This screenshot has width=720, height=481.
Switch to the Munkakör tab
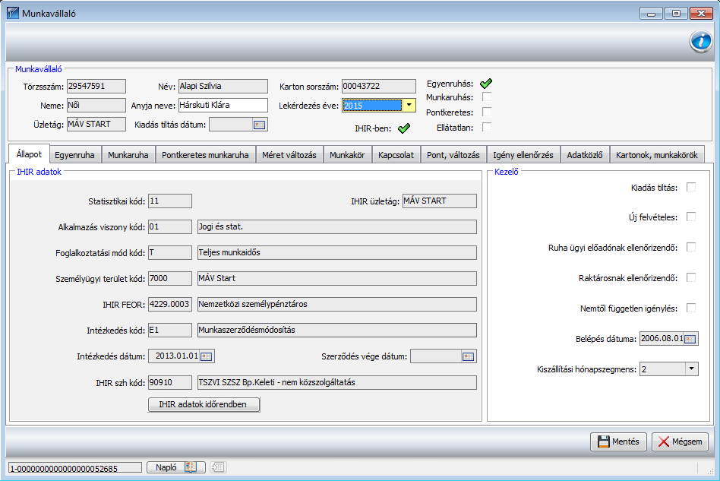(x=347, y=155)
